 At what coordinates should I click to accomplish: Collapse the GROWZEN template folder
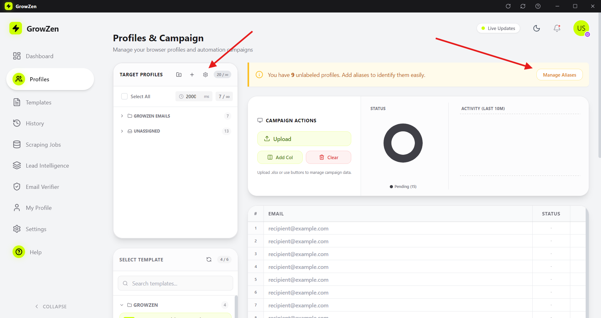click(x=122, y=305)
